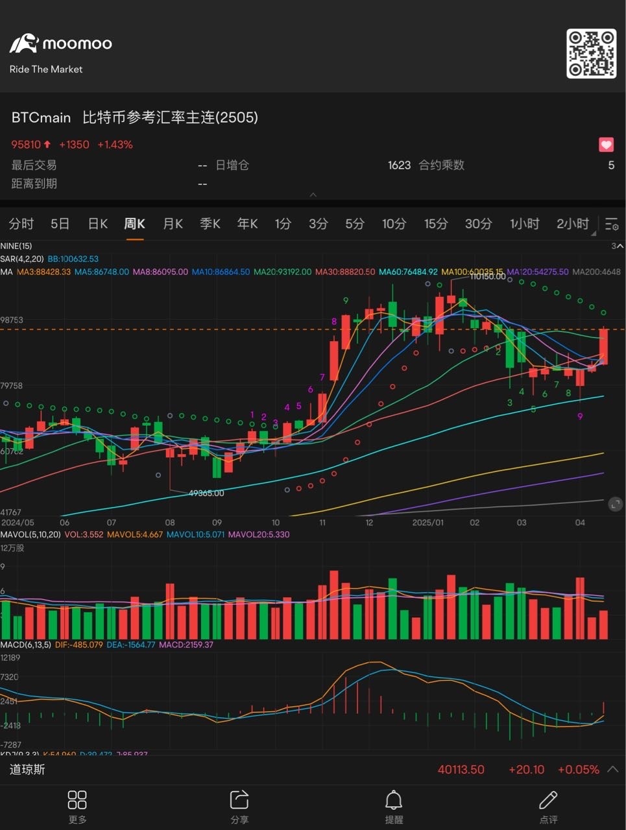Tap the fullscreen icon on chart corner
This screenshot has height=830, width=626.
pos(614,504)
